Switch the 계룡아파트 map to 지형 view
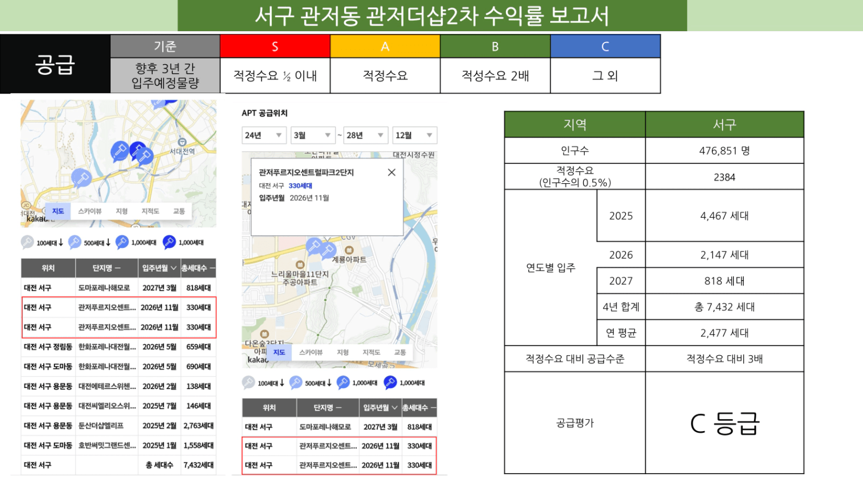This screenshot has height=485, width=863. (x=343, y=352)
